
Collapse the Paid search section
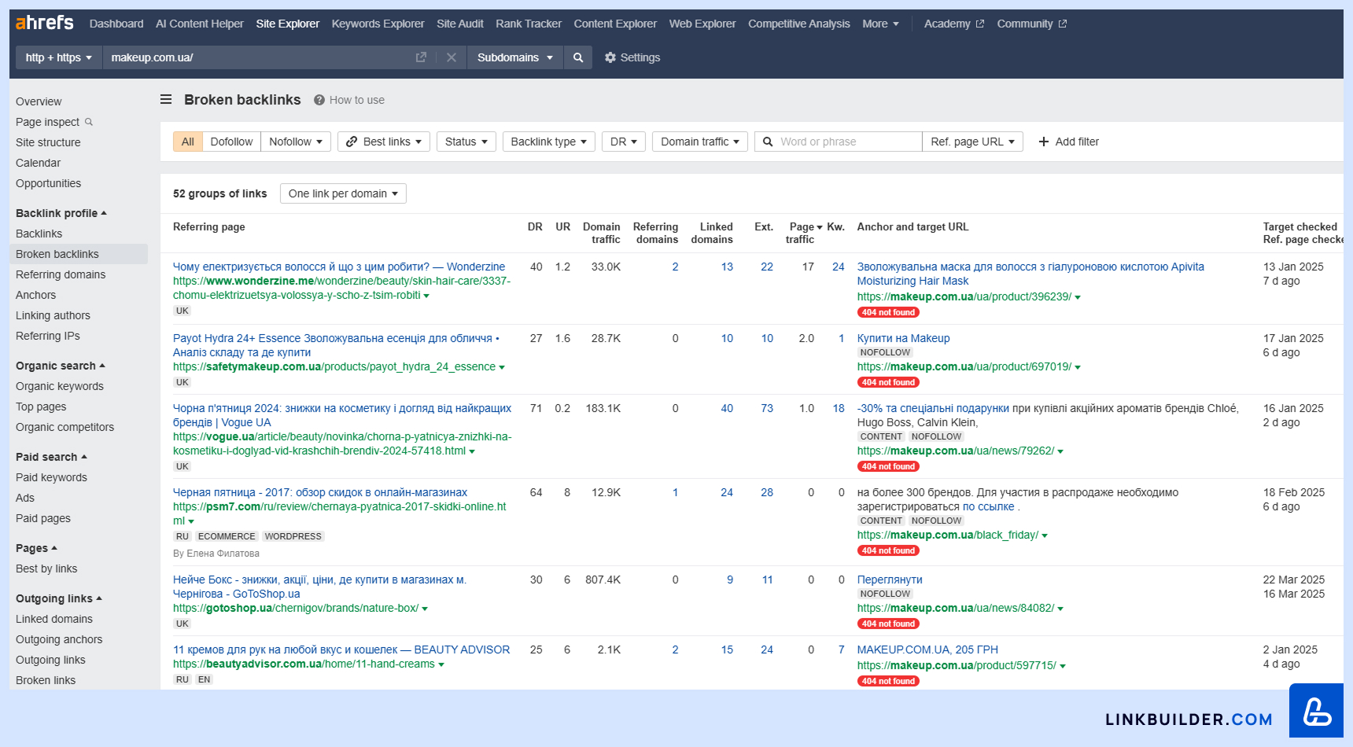(x=51, y=457)
